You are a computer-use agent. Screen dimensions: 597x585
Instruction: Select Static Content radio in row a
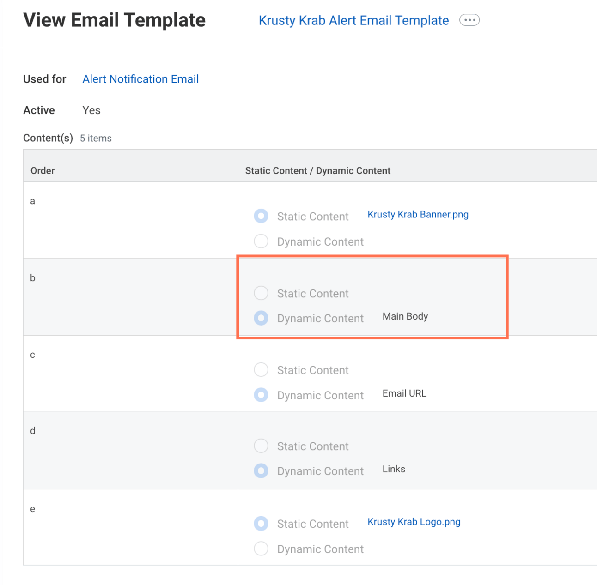(261, 216)
